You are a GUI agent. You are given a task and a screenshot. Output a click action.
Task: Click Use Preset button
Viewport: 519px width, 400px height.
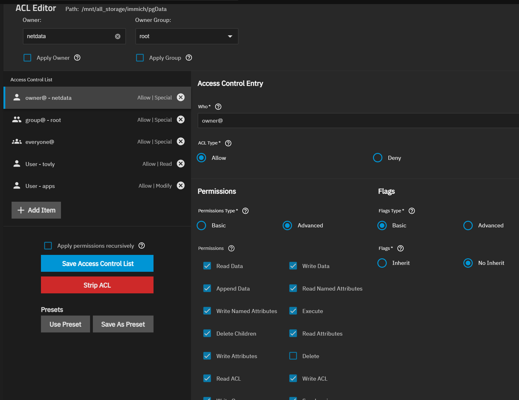pos(65,324)
